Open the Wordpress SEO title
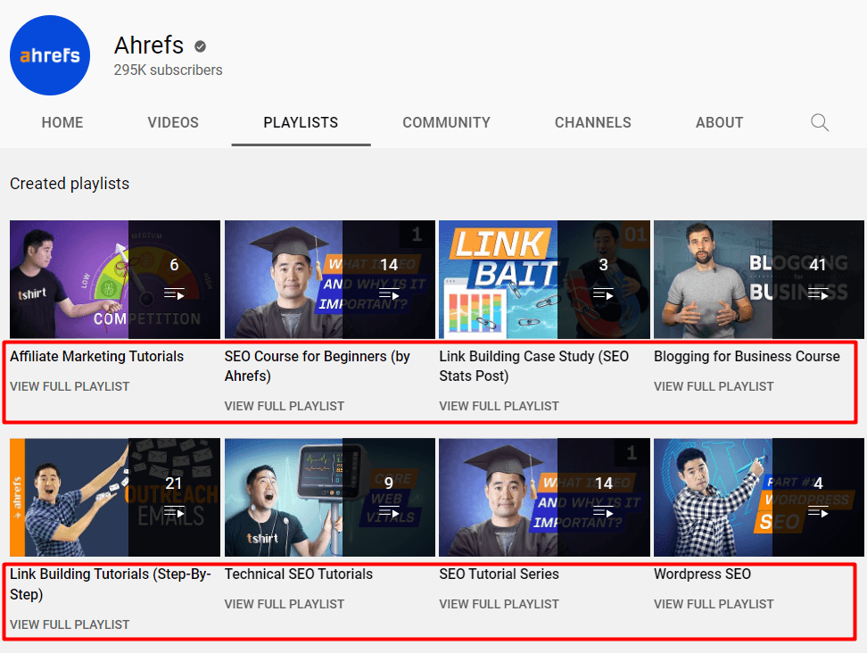867x653 pixels. tap(702, 574)
